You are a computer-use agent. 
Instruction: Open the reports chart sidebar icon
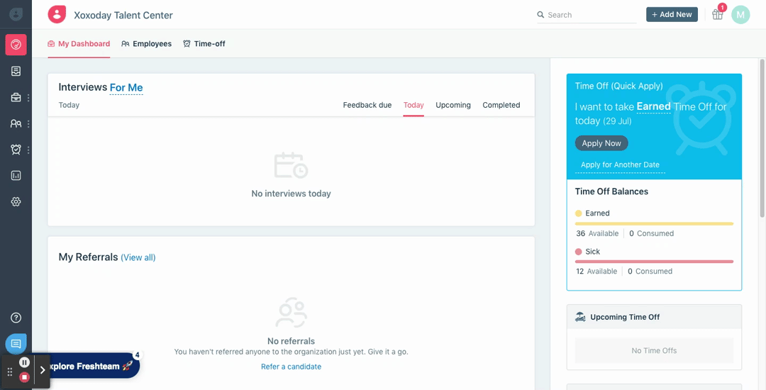16,175
